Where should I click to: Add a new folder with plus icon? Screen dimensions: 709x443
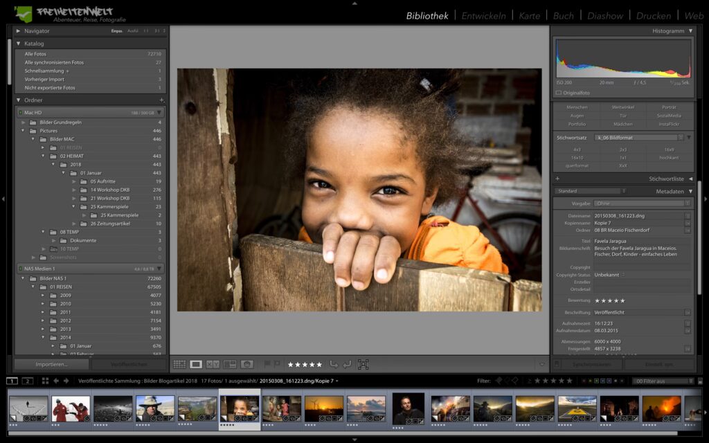[161, 100]
